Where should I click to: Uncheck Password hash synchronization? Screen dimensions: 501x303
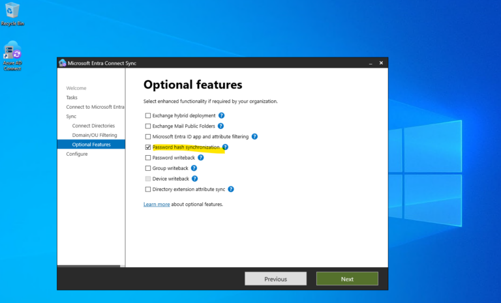(x=147, y=147)
